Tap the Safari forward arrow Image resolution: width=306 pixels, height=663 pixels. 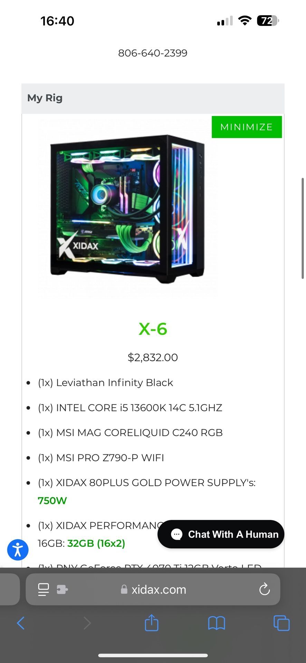point(87,623)
